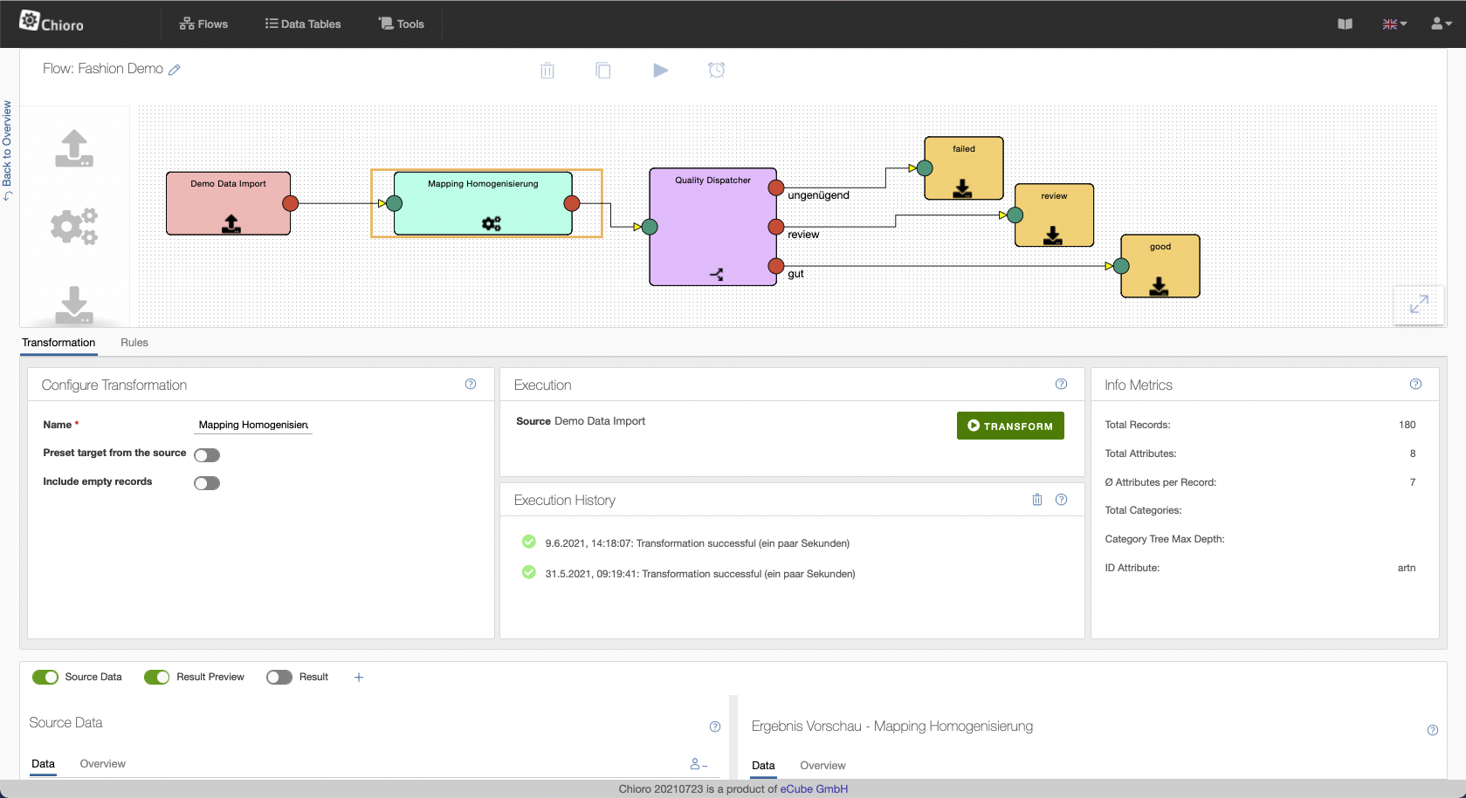Toggle Preset target from the source
1466x798 pixels.
(x=207, y=455)
